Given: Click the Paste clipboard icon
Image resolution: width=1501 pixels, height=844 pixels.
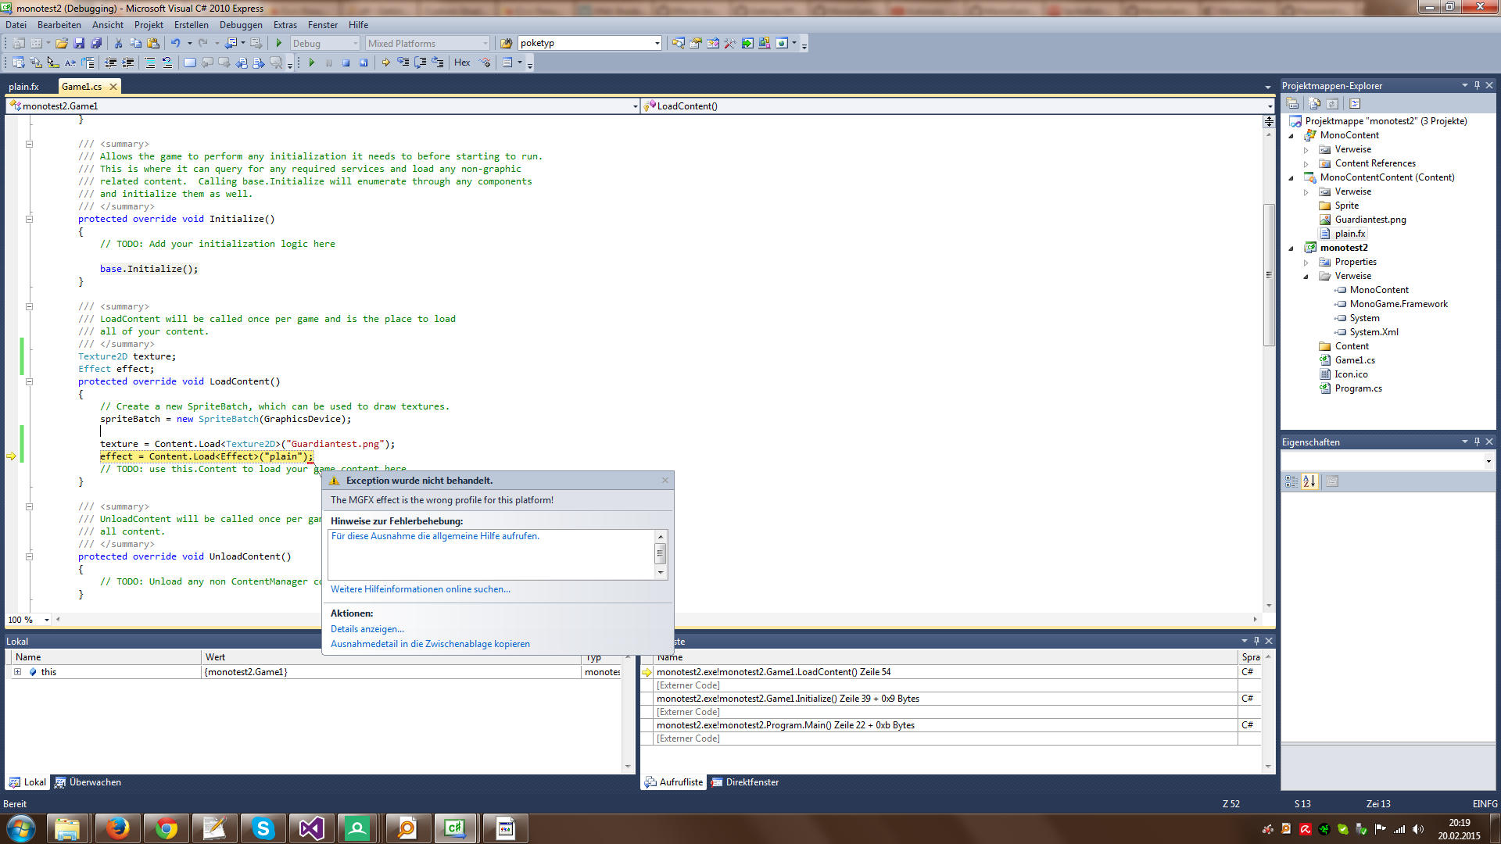Looking at the screenshot, I should tap(153, 44).
